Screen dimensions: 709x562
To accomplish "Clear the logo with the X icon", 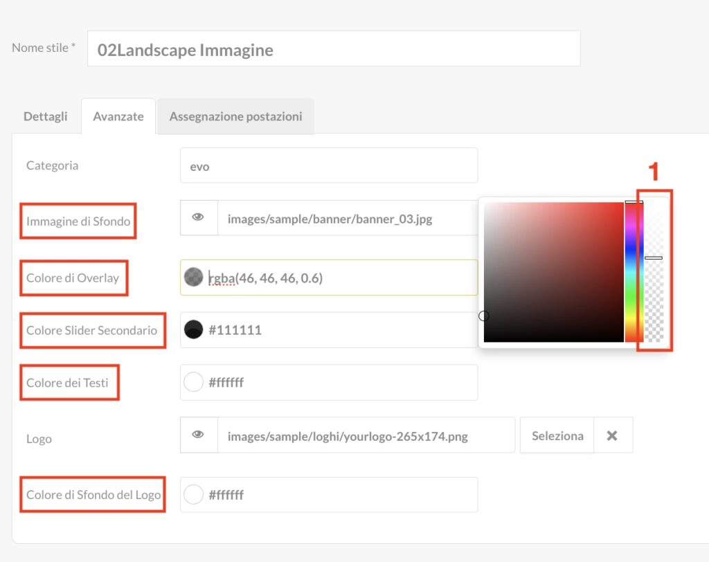I will click(x=612, y=435).
